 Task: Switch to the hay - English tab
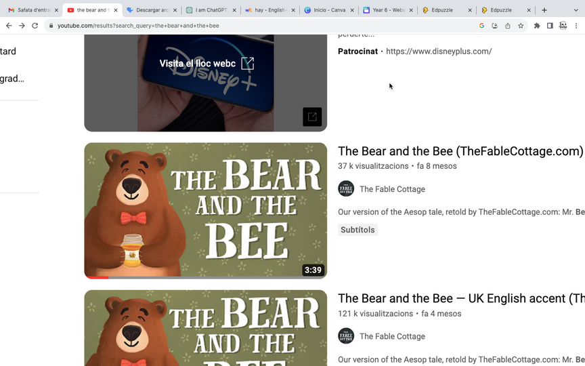pos(269,10)
